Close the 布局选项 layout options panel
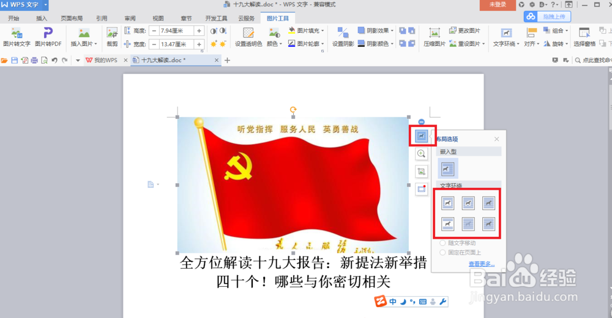Viewport: 612px width, 318px height. 496,139
